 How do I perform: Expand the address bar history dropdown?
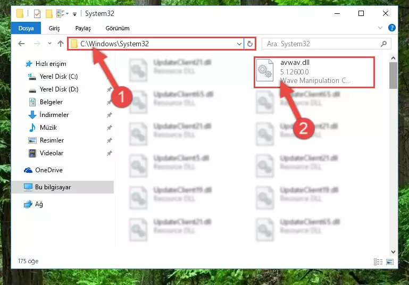(x=239, y=44)
